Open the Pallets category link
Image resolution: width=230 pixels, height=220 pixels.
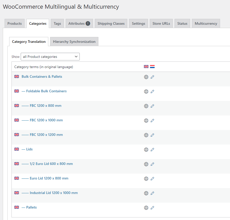pyautogui.click(x=29, y=207)
